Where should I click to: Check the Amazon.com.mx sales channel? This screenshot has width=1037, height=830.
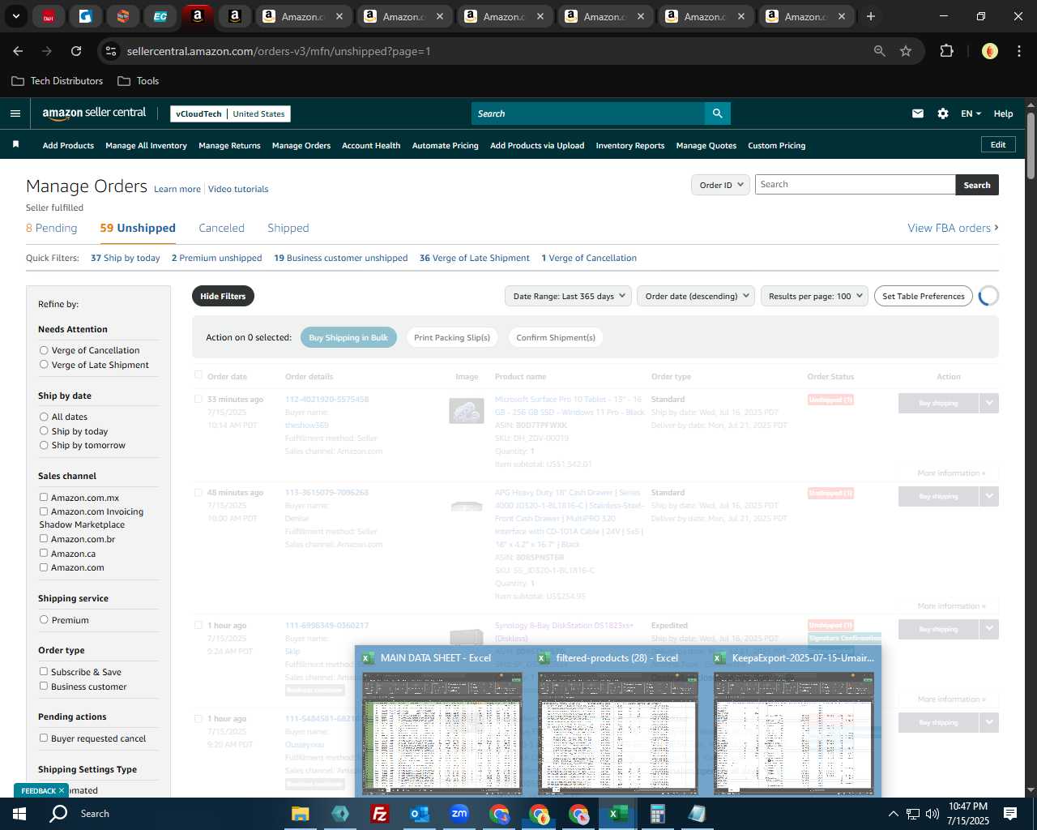pos(44,498)
